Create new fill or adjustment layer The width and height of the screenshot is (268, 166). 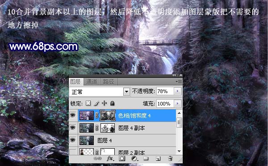(134, 158)
